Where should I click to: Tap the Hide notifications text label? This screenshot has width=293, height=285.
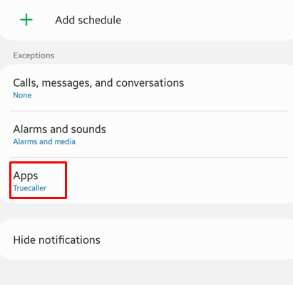coord(57,240)
